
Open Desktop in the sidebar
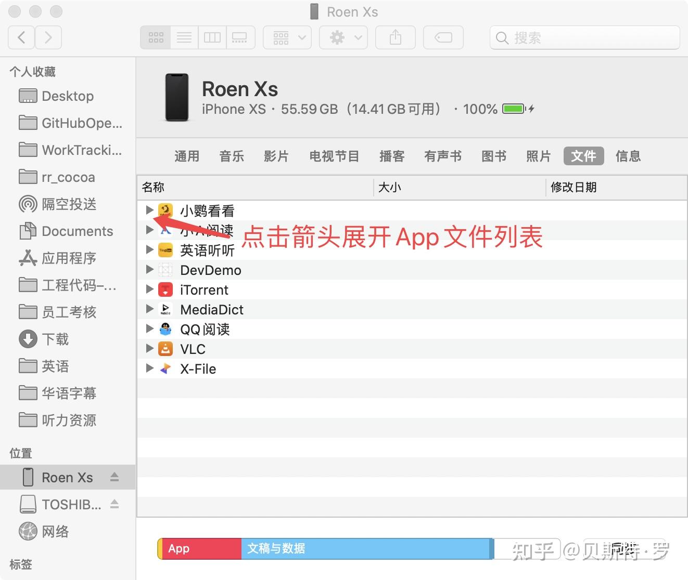(68, 96)
